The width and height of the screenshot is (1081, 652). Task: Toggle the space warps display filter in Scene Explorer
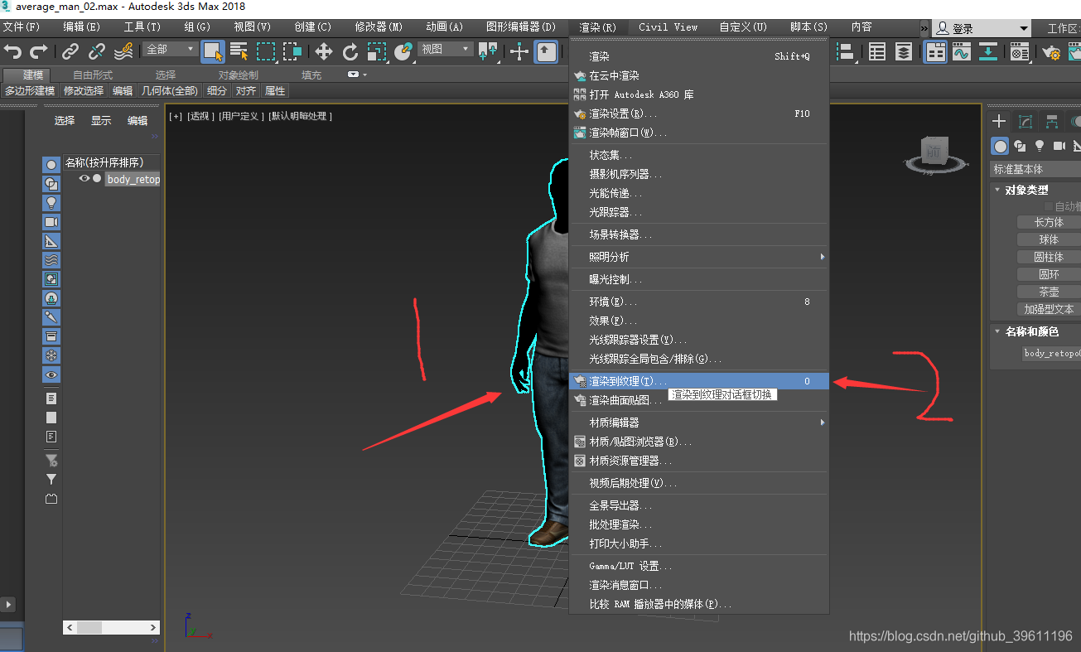(51, 260)
